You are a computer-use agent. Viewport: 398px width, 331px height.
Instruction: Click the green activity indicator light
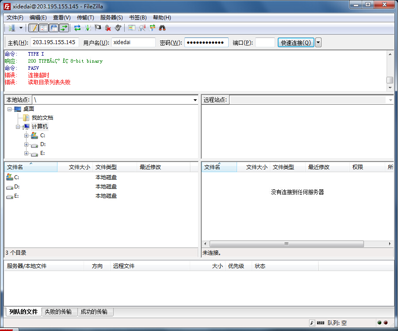(x=379, y=323)
